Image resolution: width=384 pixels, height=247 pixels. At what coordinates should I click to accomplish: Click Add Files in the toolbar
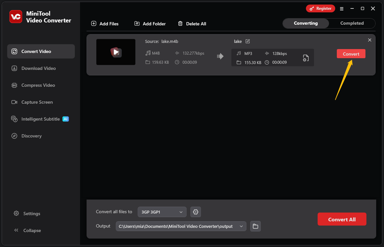click(x=105, y=24)
